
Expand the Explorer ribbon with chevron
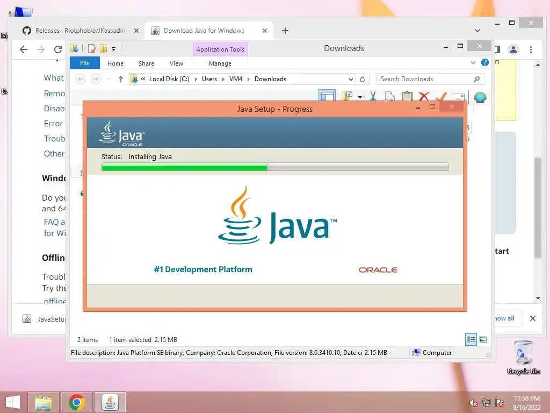click(473, 62)
